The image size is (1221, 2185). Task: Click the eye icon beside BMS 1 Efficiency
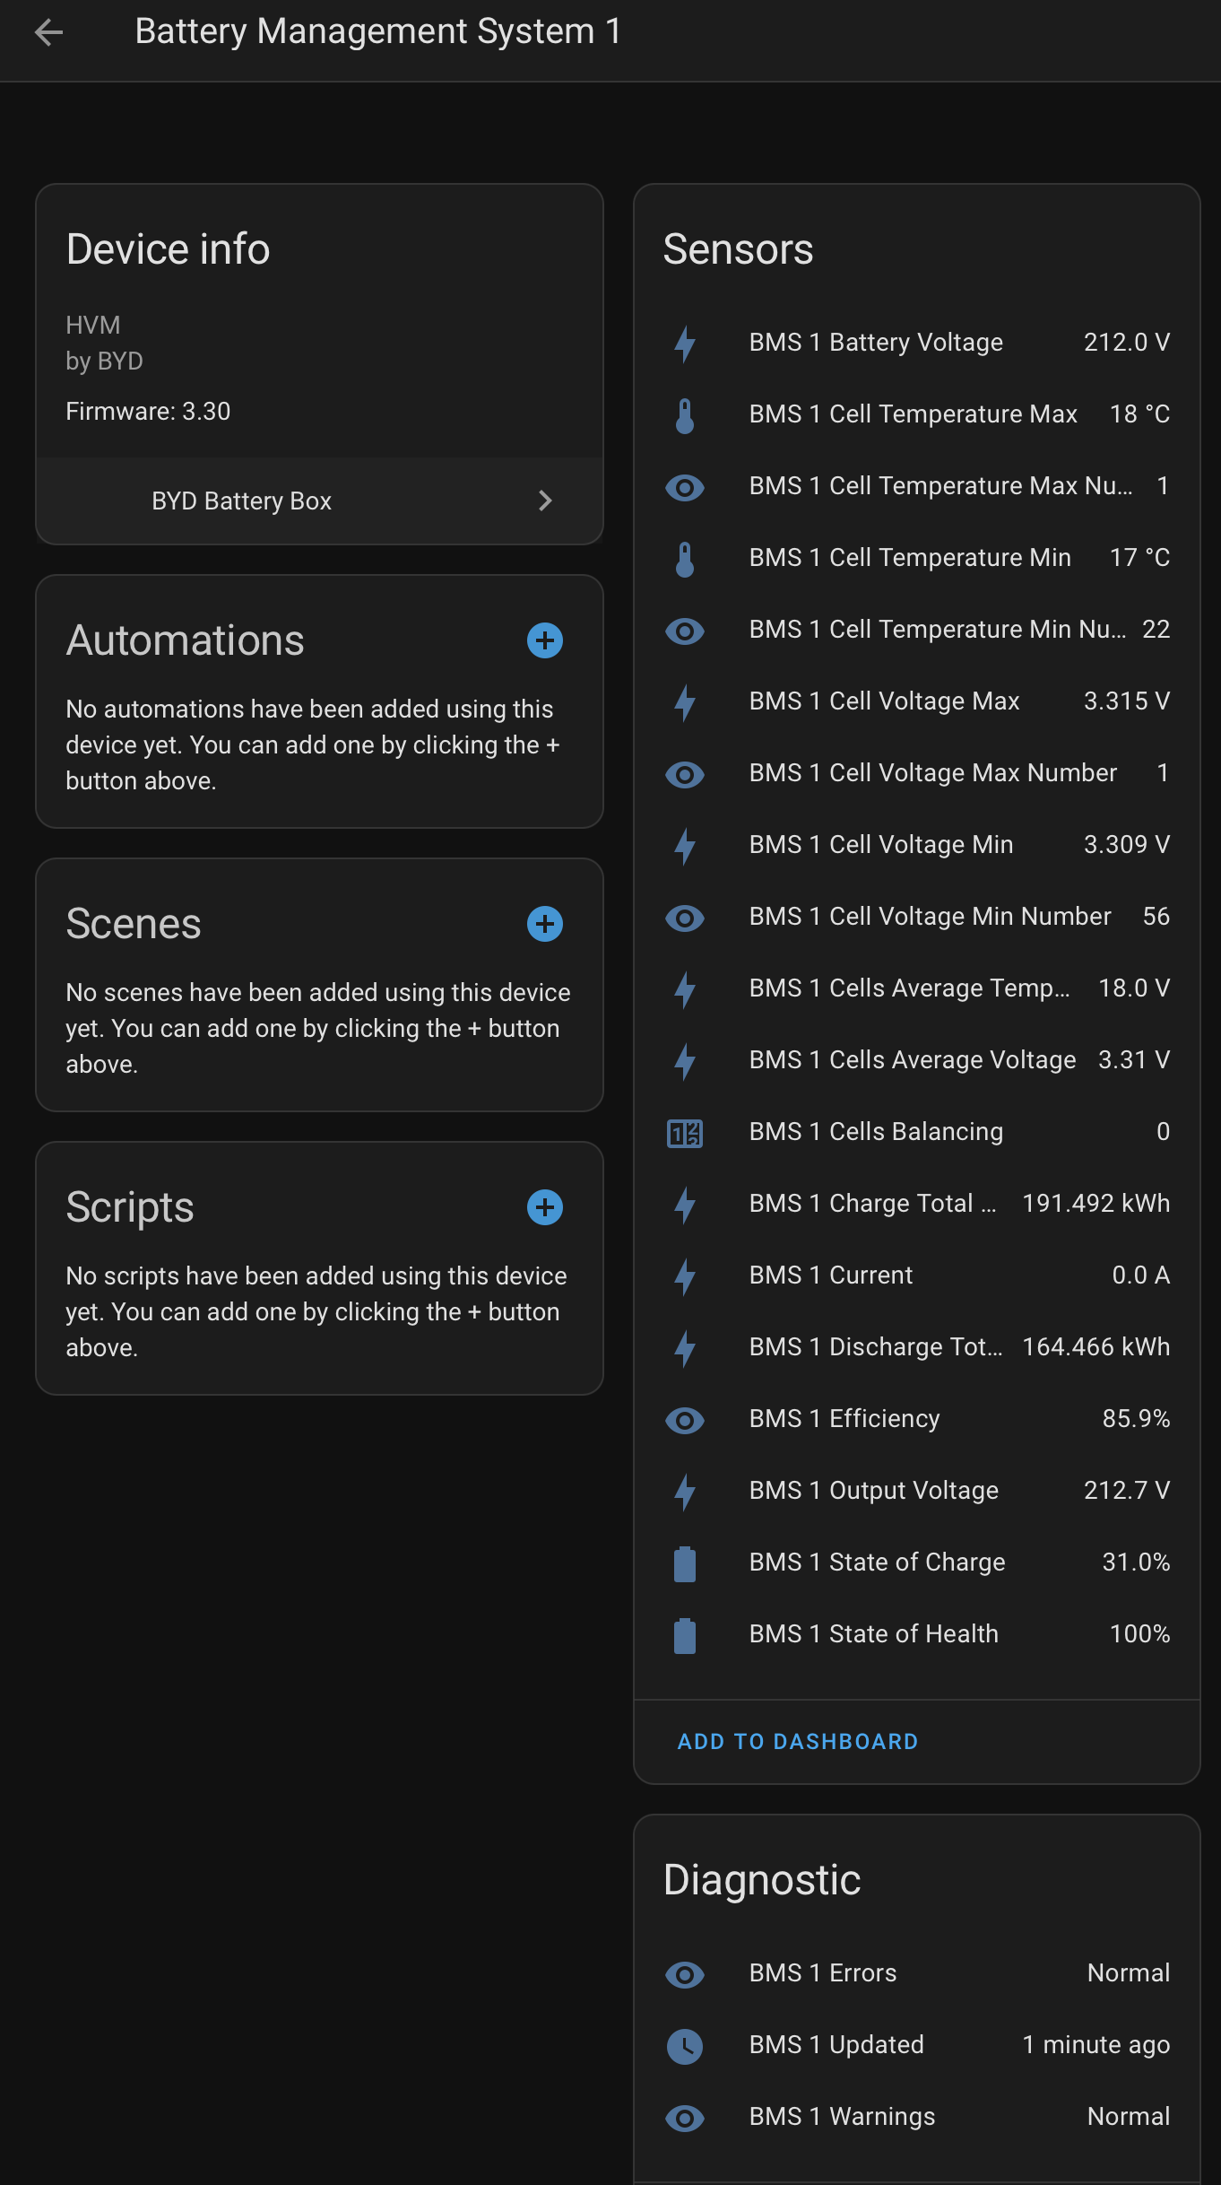[x=685, y=1420]
